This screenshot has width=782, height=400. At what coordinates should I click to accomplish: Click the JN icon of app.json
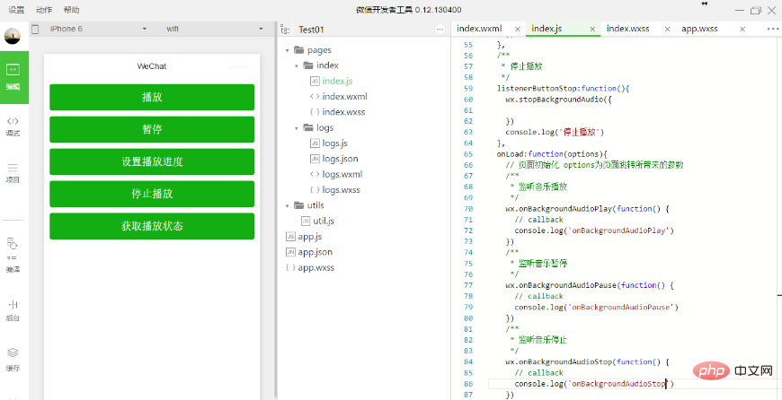[x=290, y=252]
